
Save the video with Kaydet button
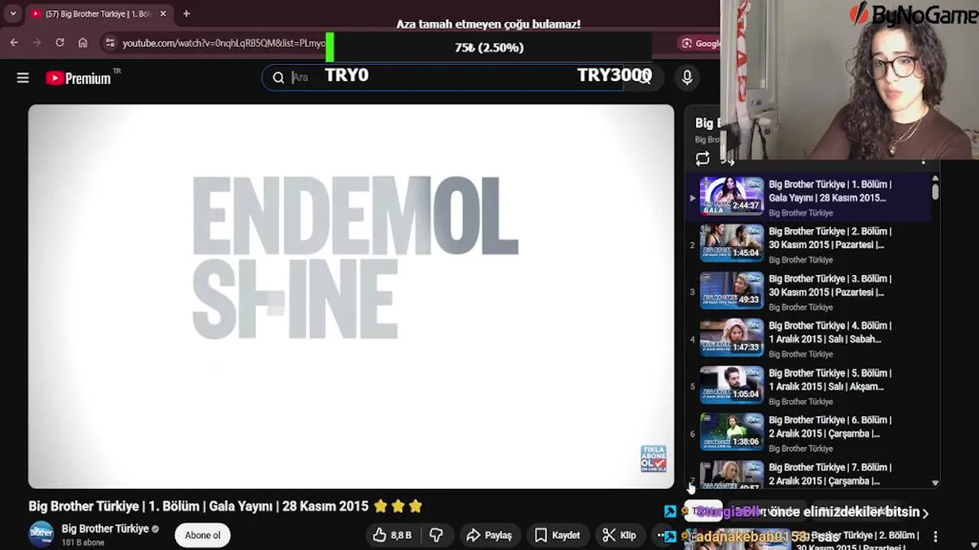pos(558,535)
